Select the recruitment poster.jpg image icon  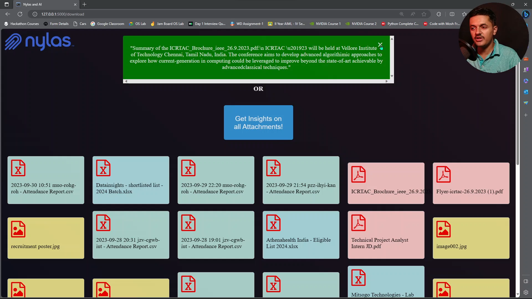(x=18, y=229)
